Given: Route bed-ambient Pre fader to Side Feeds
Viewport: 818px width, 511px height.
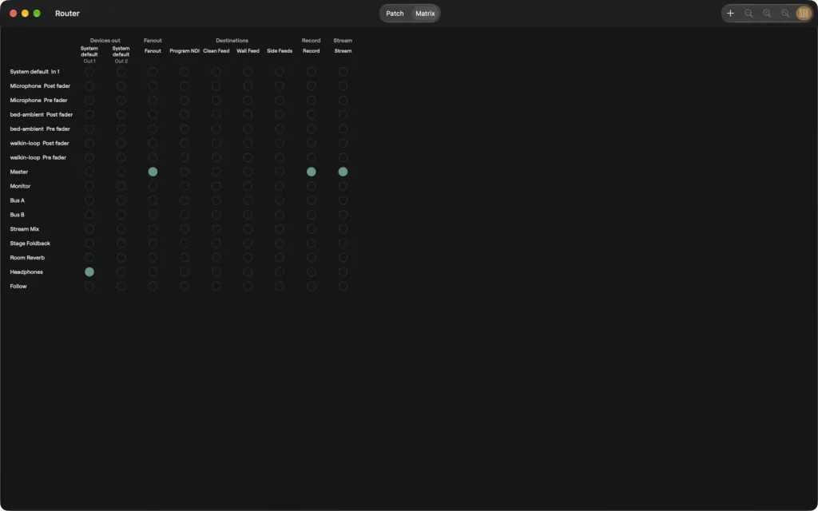Looking at the screenshot, I should pos(280,129).
